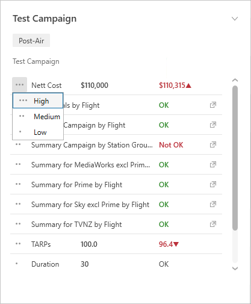
Task: Open pop-out icon for Summary Campaign by Flight
Action: (x=213, y=125)
